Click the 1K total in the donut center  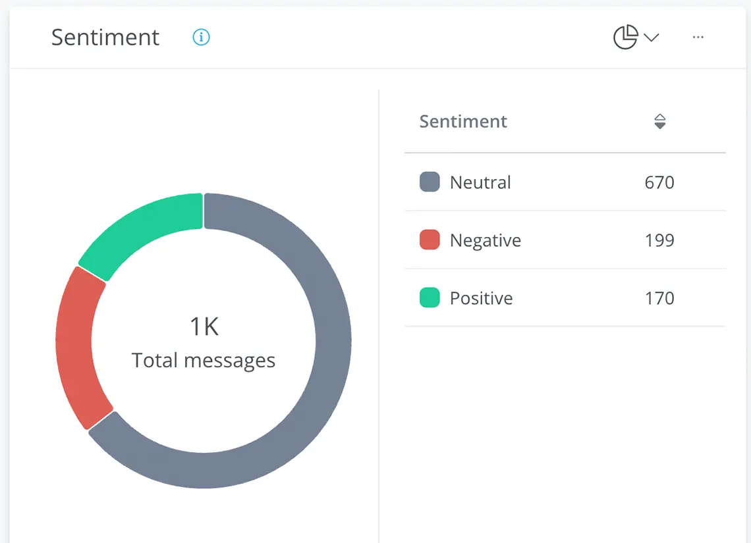point(204,326)
